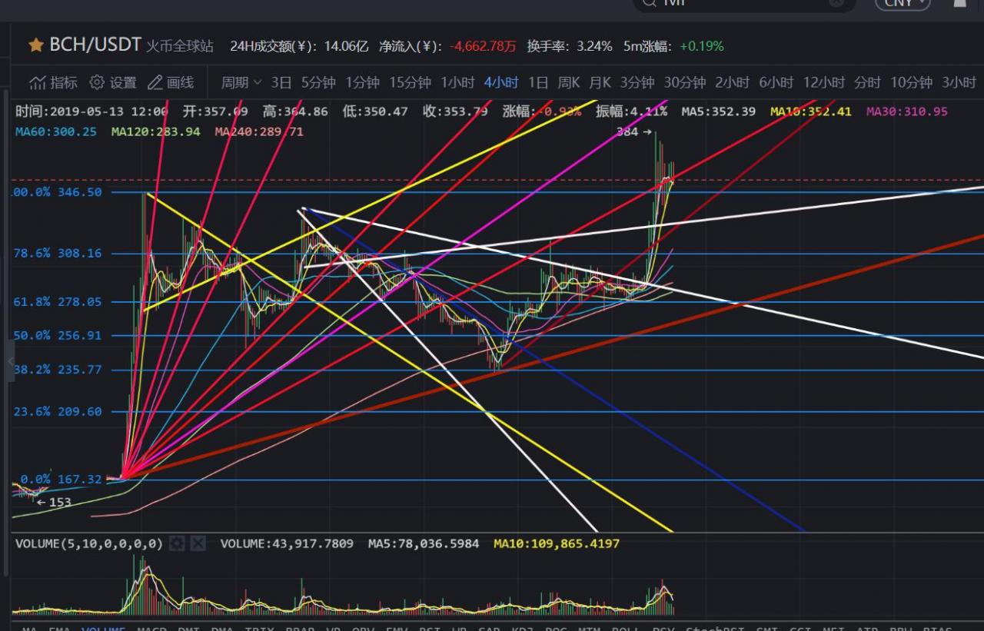Click the 火币全球站 exchange label
984x631 pixels.
pyautogui.click(x=180, y=46)
